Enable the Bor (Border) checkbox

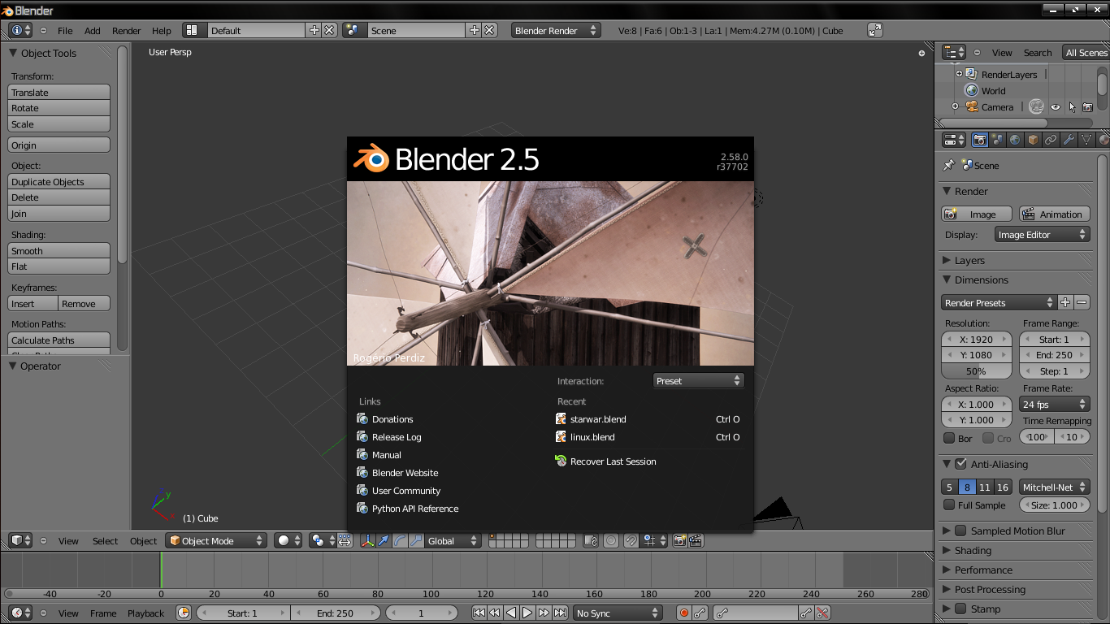click(949, 438)
